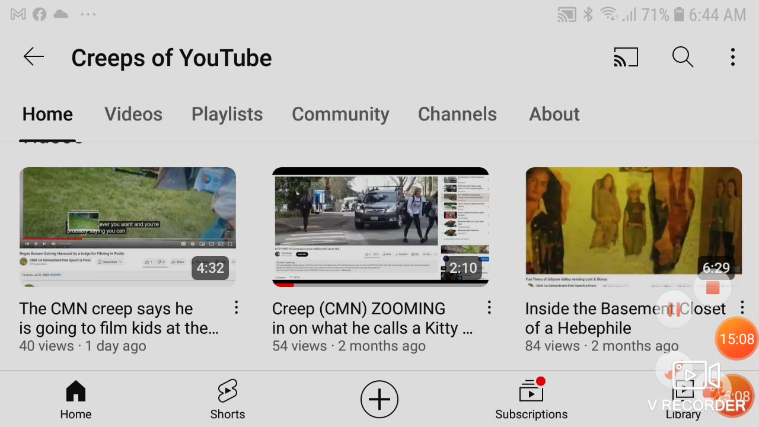The height and width of the screenshot is (427, 759).
Task: Pause recording with V Recorder pause button
Action: [x=674, y=310]
